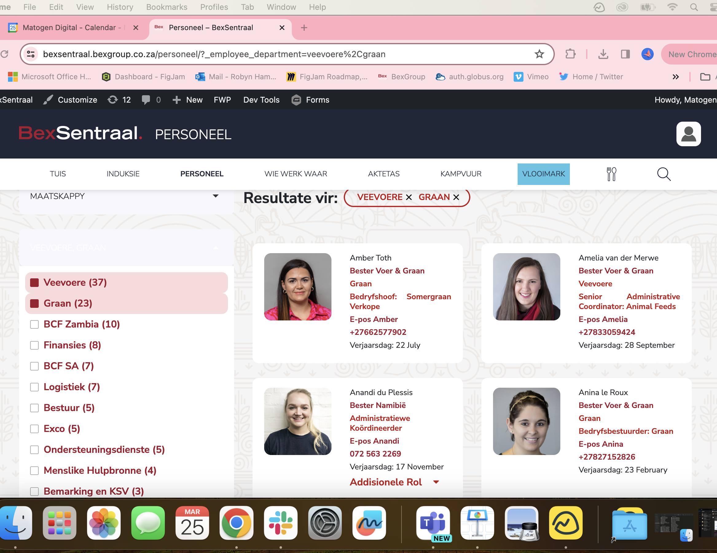Click the site search magnifier icon
Viewport: 717px width, 553px height.
[664, 174]
